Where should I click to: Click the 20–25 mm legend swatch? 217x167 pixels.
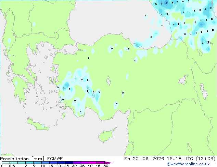[x=61, y=163]
